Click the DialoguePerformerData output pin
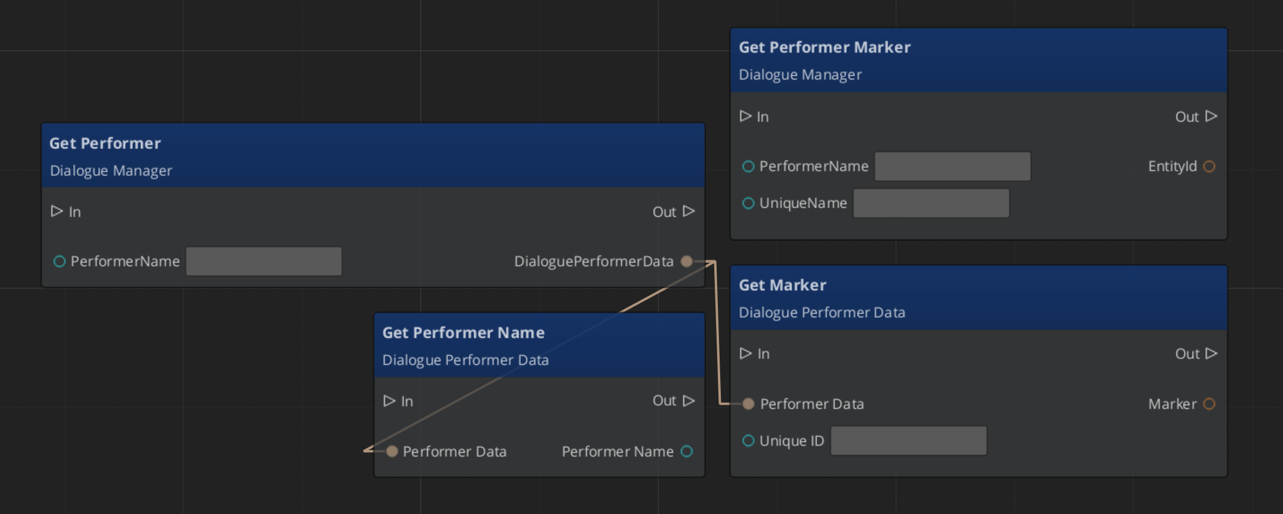This screenshot has width=1283, height=514. tap(687, 261)
